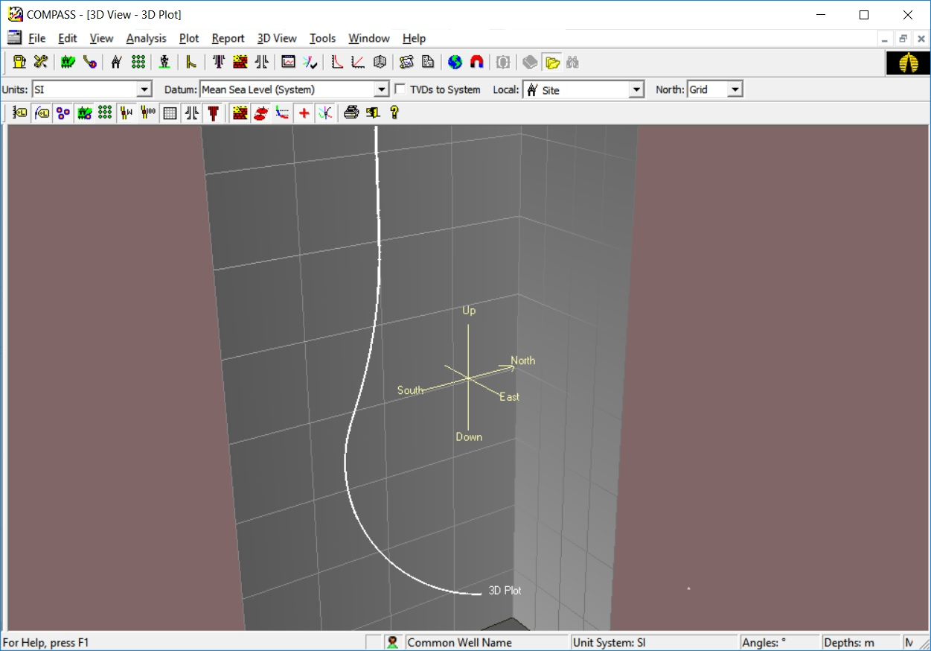The height and width of the screenshot is (651, 931).
Task: Toggle the three purple circles toolbar button
Action: 63,112
